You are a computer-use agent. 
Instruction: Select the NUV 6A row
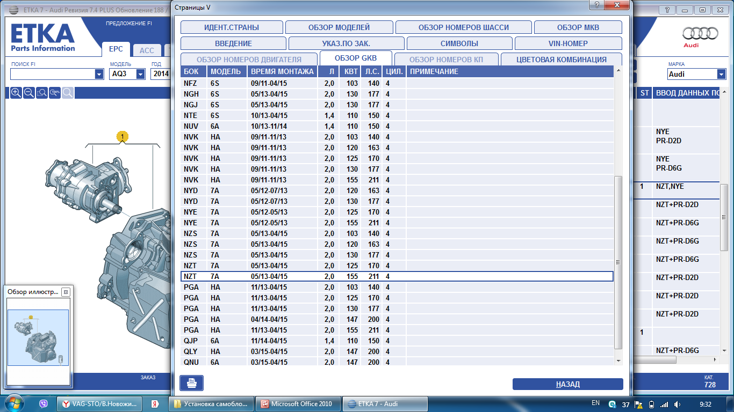[x=397, y=126]
